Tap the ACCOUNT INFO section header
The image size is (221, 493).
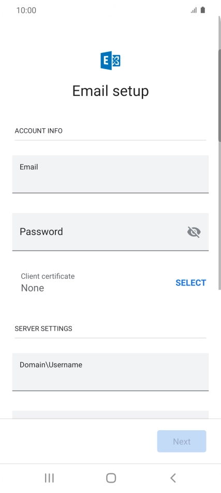38,131
